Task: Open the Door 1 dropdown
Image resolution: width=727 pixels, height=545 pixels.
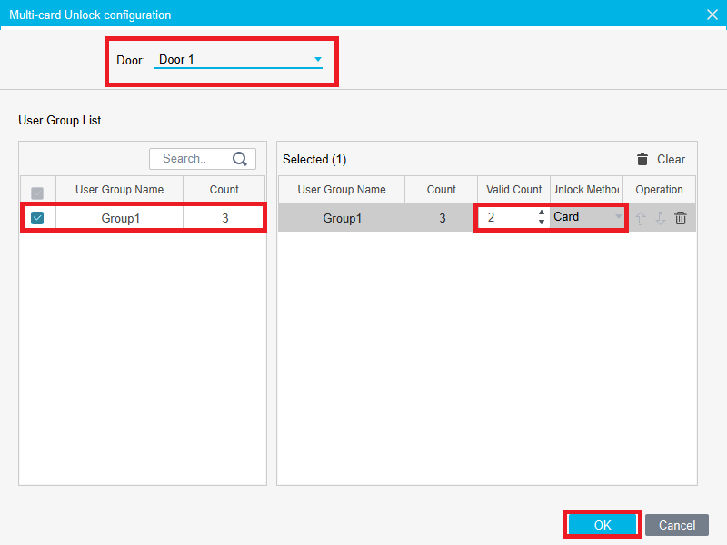Action: (x=318, y=60)
